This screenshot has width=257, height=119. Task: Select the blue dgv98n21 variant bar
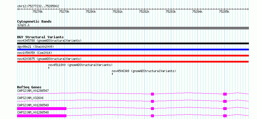coord(133,50)
